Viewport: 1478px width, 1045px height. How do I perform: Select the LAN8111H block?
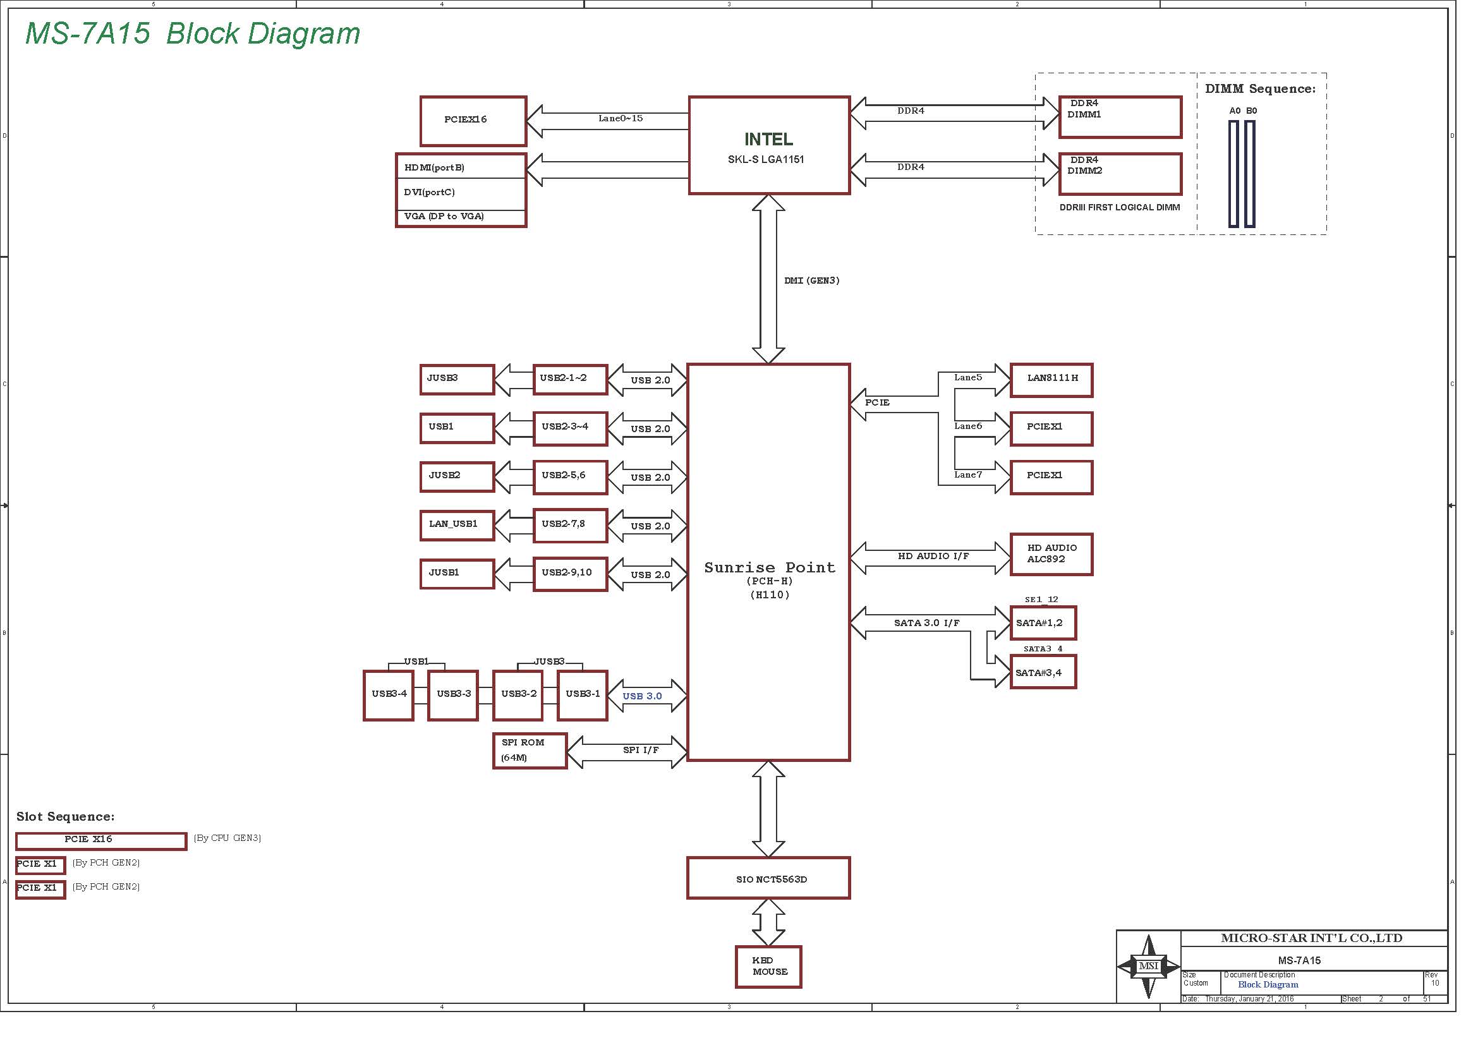(1051, 380)
